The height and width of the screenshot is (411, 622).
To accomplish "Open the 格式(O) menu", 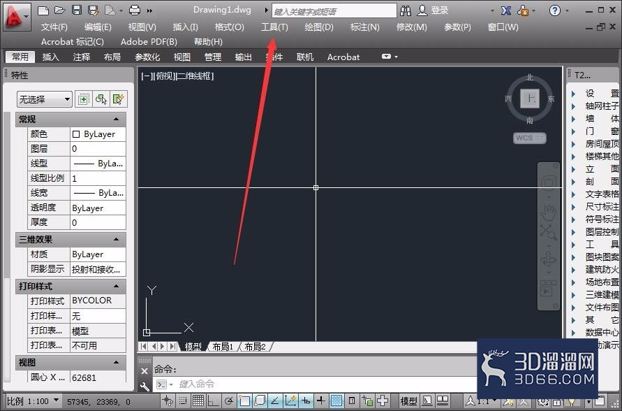I will (229, 27).
